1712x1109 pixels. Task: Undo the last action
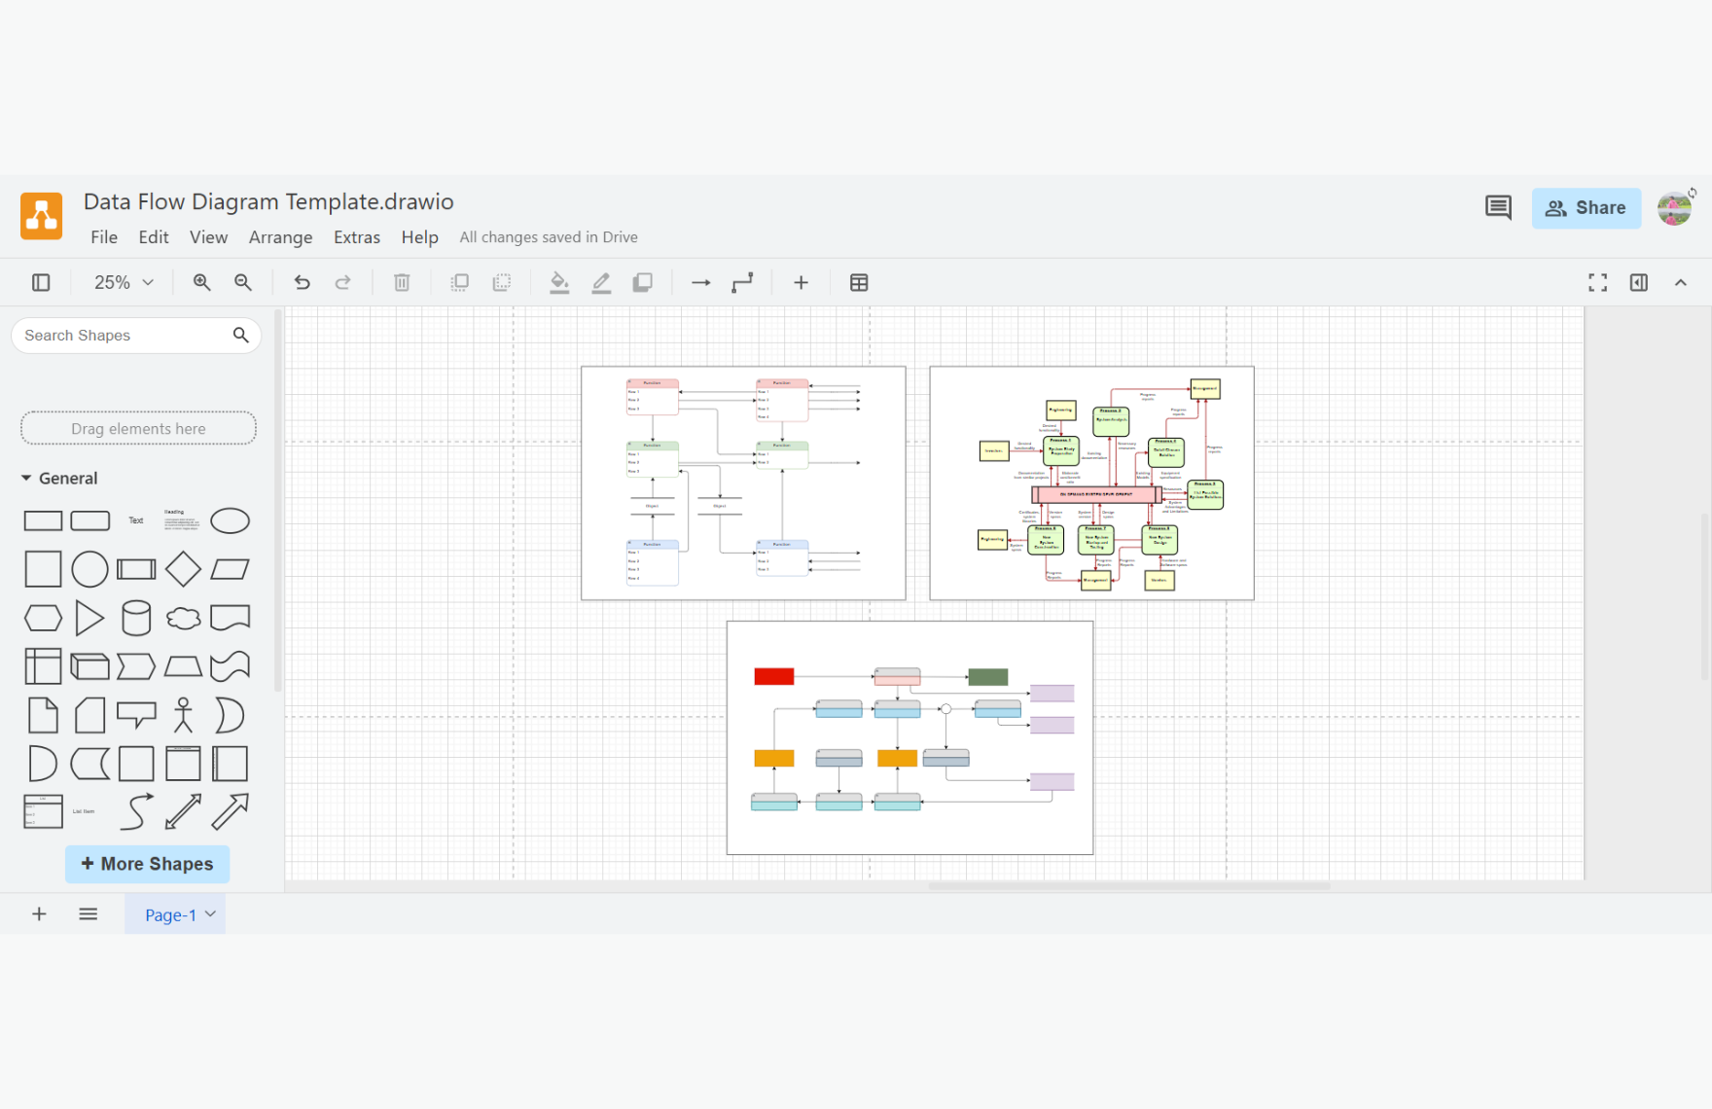pos(302,282)
